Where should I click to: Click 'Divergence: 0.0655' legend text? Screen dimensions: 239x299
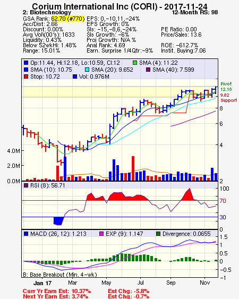tap(186, 234)
